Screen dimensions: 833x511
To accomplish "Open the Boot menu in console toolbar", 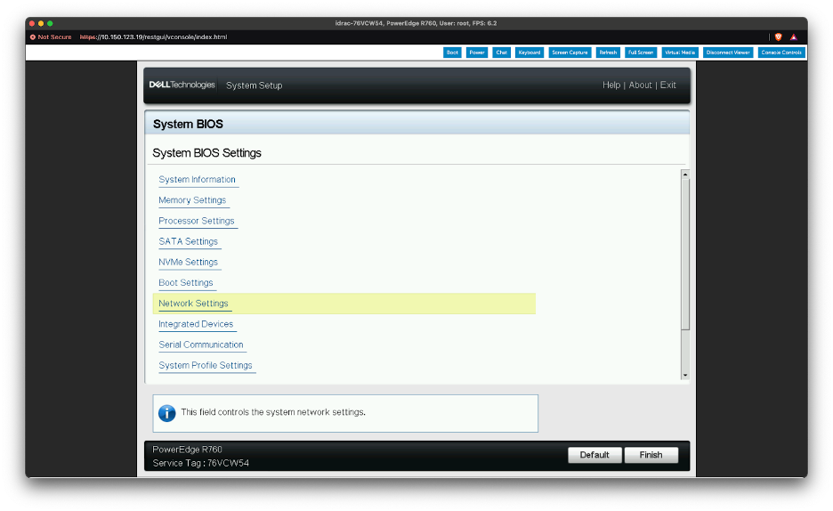I will click(452, 53).
